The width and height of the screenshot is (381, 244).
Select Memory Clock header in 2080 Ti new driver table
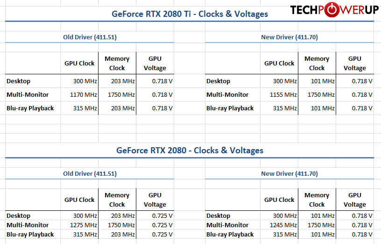(x=317, y=63)
